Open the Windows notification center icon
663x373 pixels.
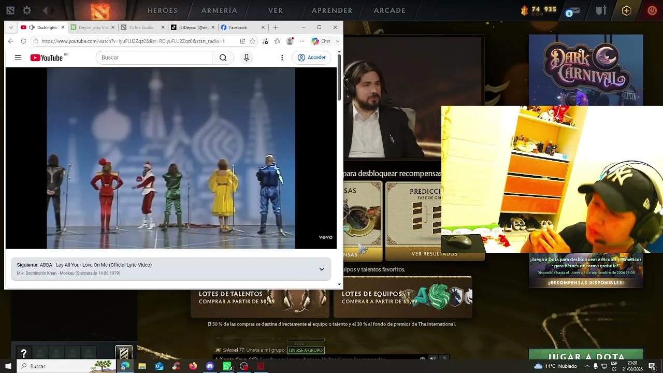[652, 366]
